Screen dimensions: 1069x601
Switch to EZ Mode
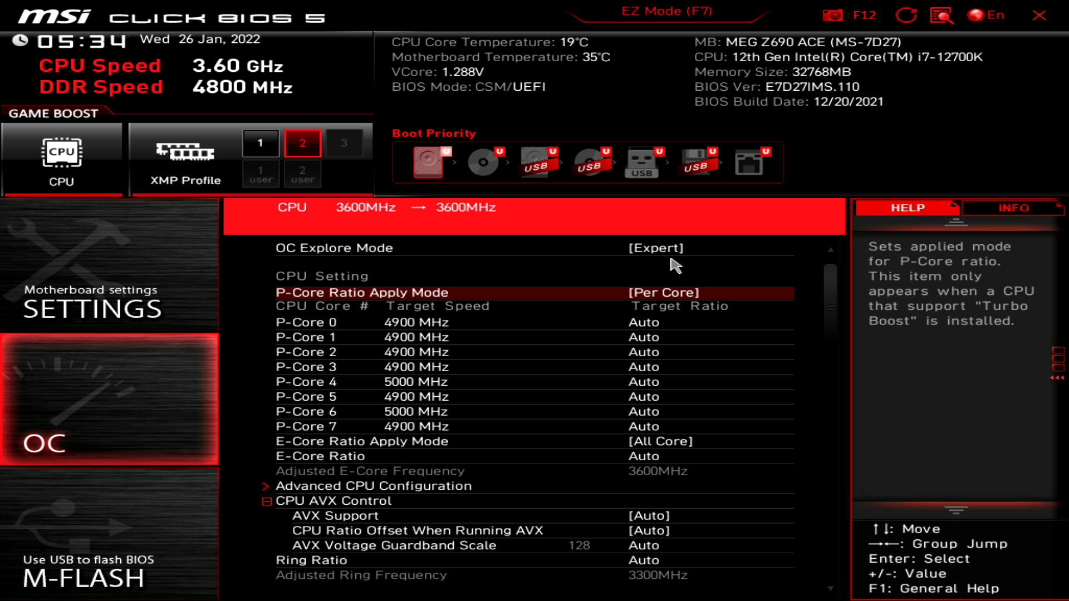click(666, 11)
